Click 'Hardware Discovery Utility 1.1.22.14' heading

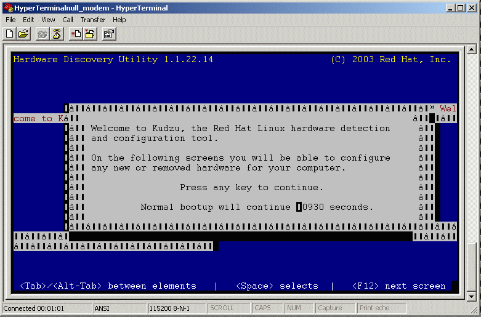point(113,59)
